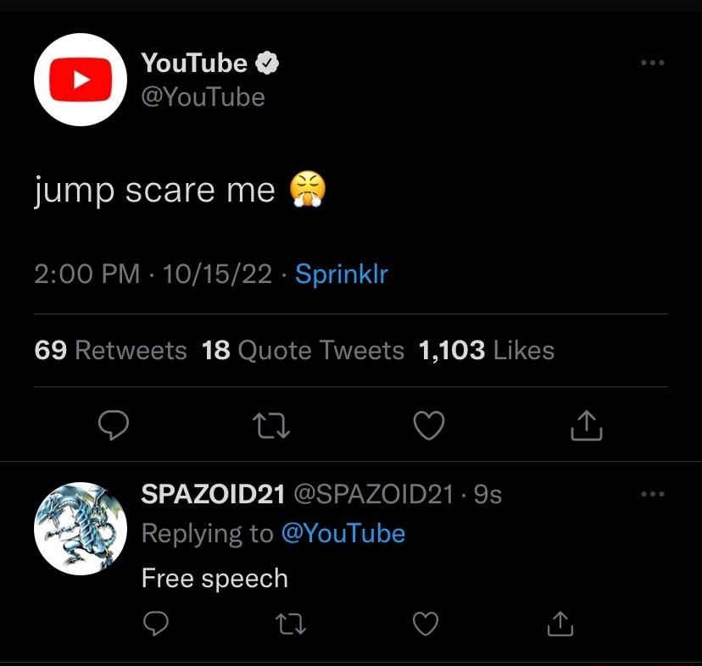This screenshot has width=702, height=666.
Task: Like SPAZOID21's reply
Action: point(423,624)
